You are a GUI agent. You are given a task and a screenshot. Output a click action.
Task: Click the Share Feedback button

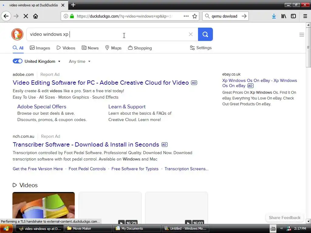tap(285, 218)
